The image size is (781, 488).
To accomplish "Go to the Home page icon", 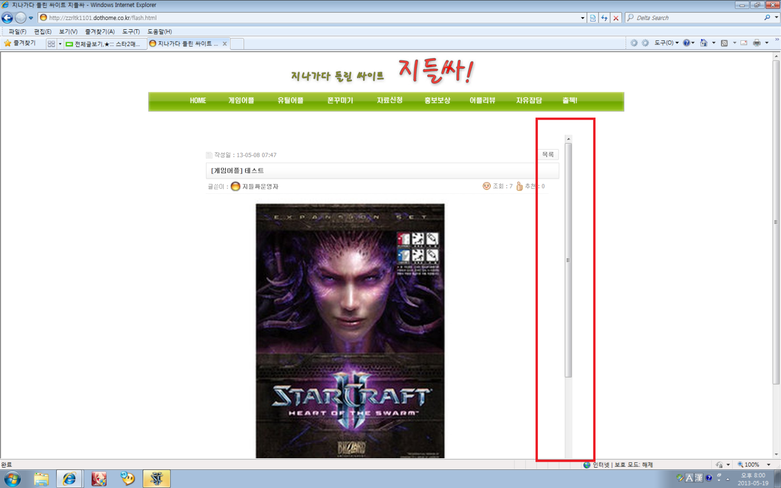I will pyautogui.click(x=703, y=43).
